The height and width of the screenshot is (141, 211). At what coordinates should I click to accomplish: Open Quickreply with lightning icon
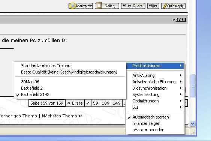click(x=173, y=6)
